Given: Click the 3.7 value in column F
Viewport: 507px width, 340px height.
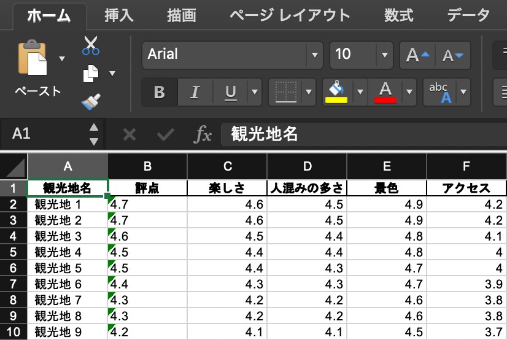Looking at the screenshot, I should coord(466,332).
